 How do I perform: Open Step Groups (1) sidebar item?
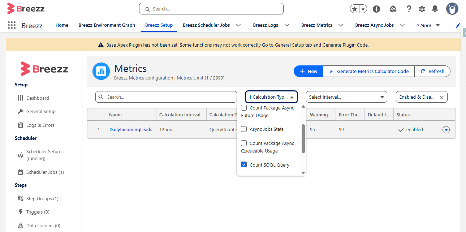pos(38,198)
